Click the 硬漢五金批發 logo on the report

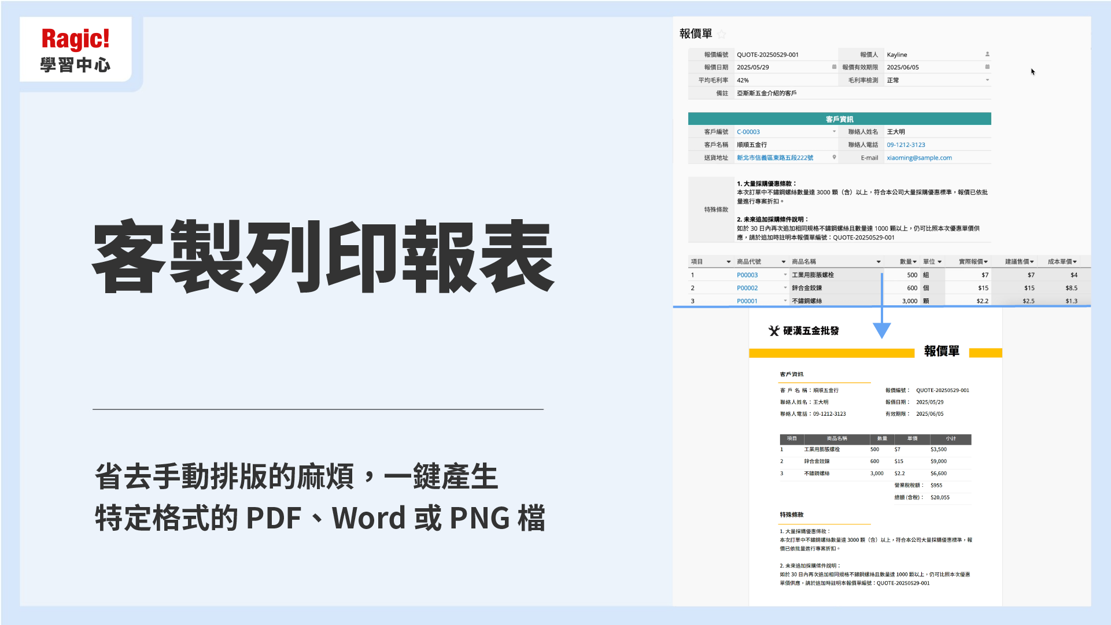coord(804,330)
